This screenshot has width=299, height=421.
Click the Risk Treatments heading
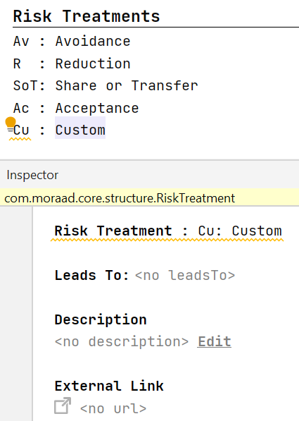click(87, 16)
